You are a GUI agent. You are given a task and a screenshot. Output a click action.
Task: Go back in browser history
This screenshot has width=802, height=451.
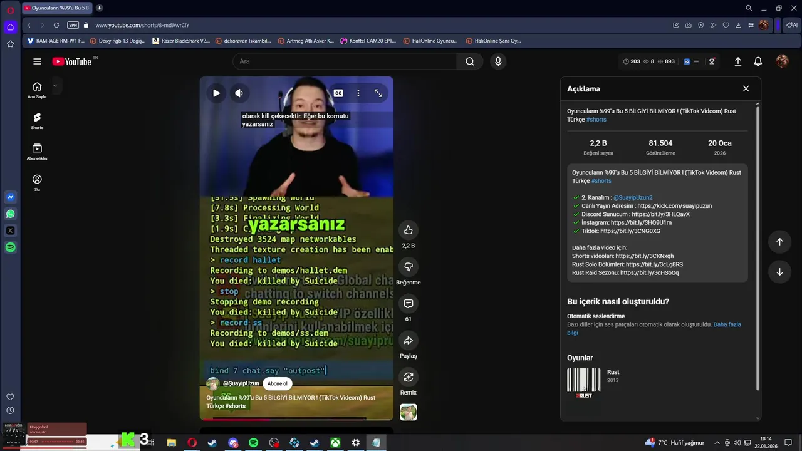(29, 25)
